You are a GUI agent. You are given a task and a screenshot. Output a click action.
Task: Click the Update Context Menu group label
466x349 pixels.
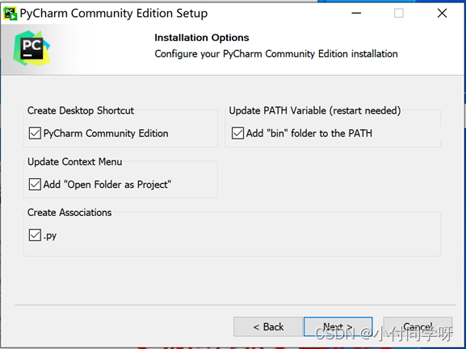click(74, 162)
